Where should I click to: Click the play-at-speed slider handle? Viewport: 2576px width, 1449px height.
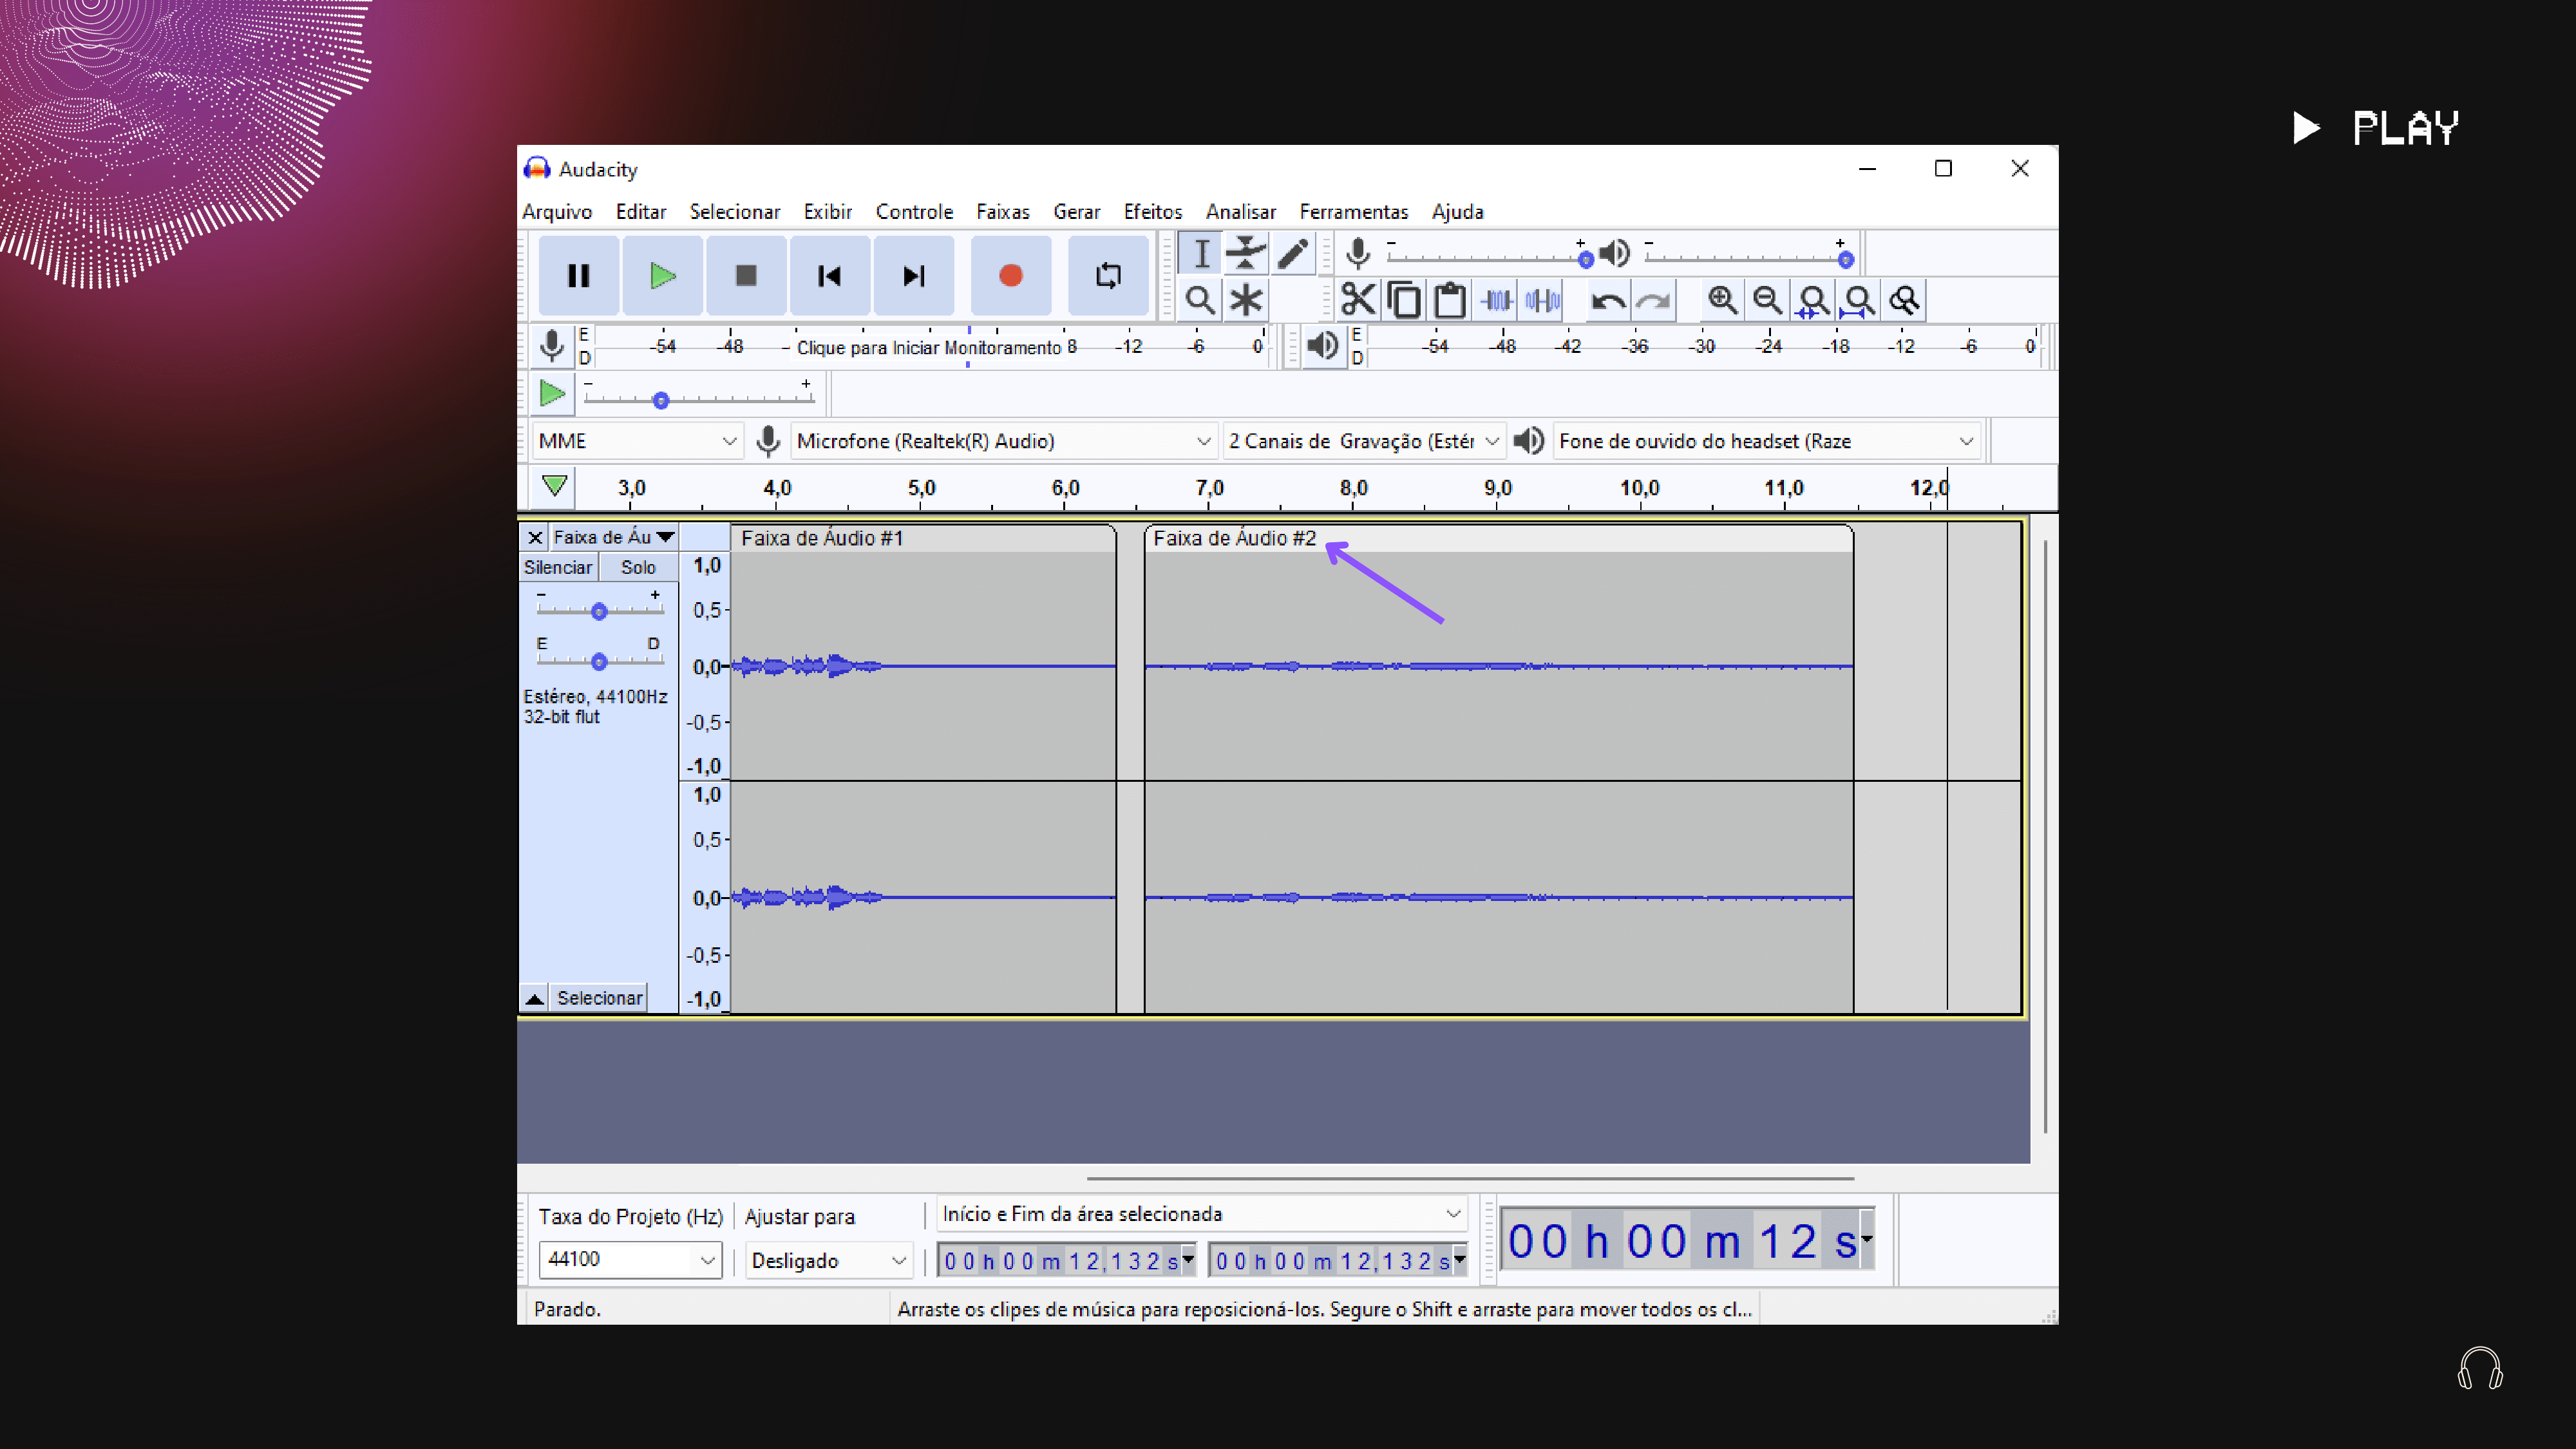pyautogui.click(x=660, y=400)
